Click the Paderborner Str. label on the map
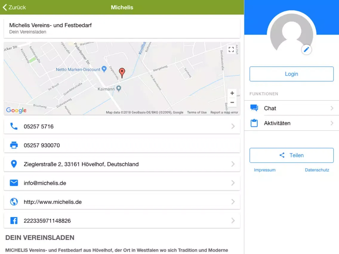Screen dimensions: 339x254 pos(82,54)
